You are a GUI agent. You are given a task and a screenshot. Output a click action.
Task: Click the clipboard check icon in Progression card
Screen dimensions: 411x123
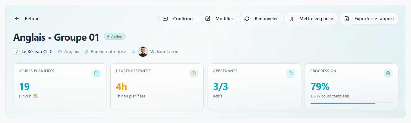pos(388,73)
